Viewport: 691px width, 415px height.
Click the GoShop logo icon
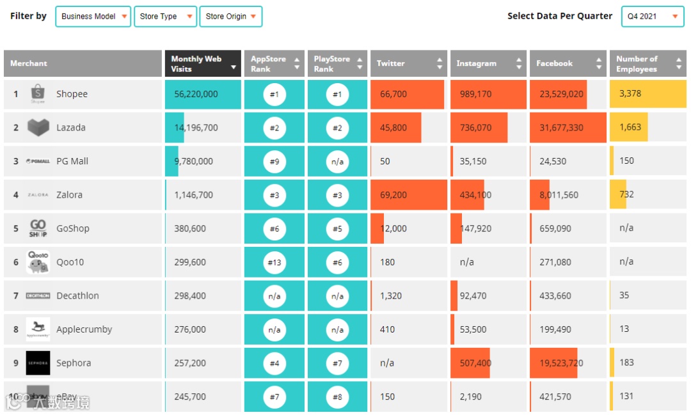[38, 228]
